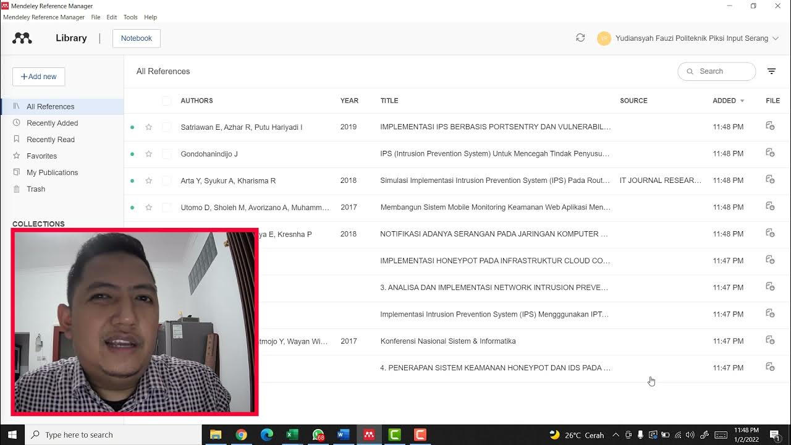
Task: Open WhatsApp from taskbar
Action: (x=318, y=434)
